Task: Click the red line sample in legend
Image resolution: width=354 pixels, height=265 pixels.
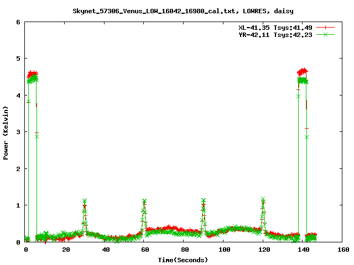Action: point(326,27)
